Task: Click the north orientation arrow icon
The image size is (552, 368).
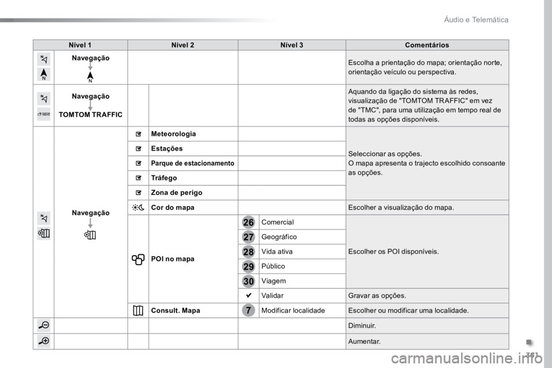Action: coord(44,74)
